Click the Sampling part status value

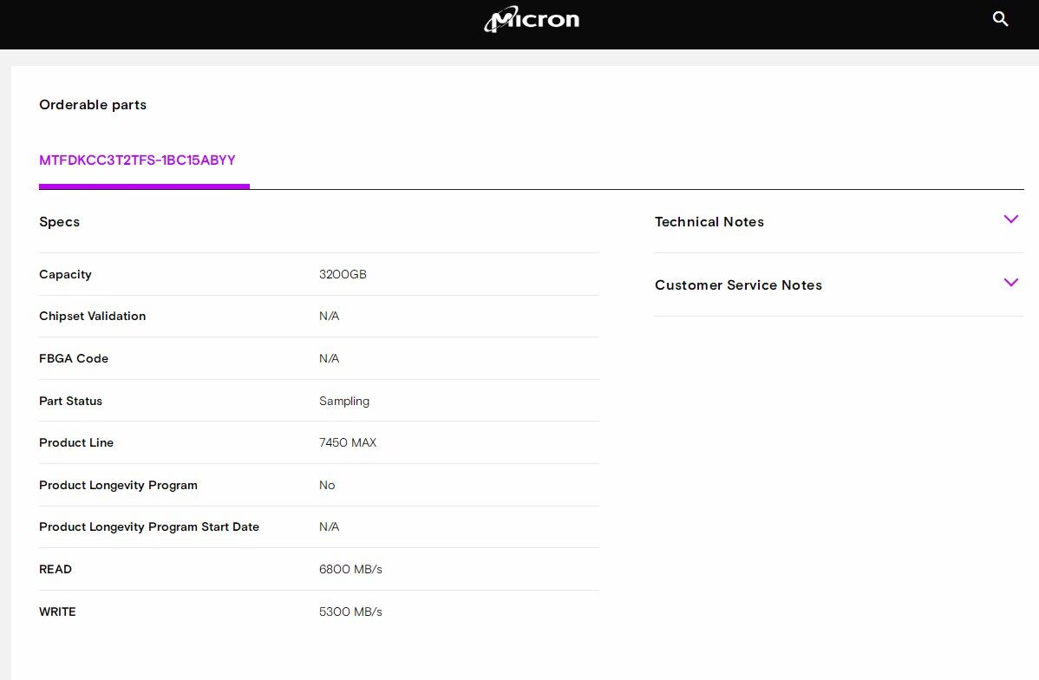[344, 401]
